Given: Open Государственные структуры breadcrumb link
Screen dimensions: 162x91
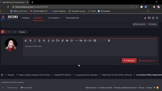Looking at the screenshot, I should pyautogui.click(x=87, y=75).
